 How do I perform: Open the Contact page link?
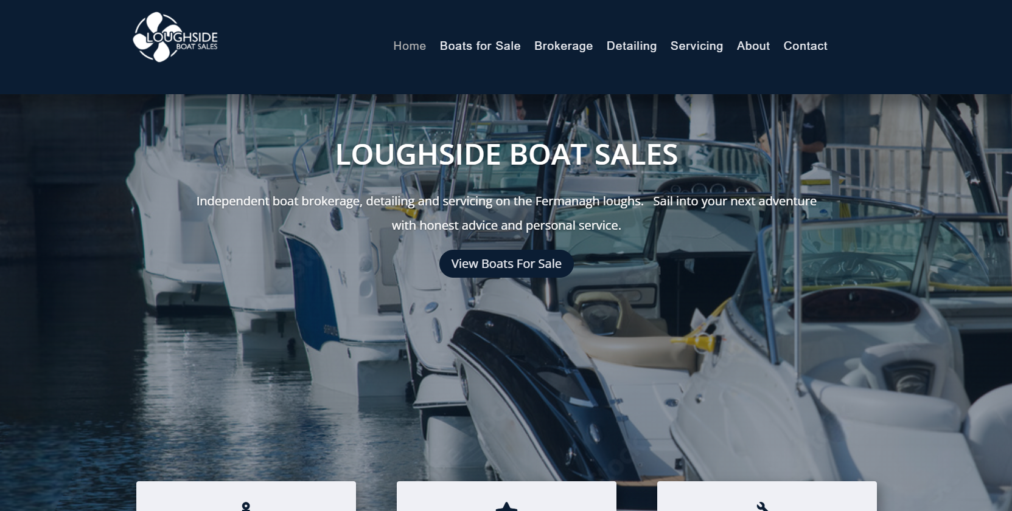(805, 46)
